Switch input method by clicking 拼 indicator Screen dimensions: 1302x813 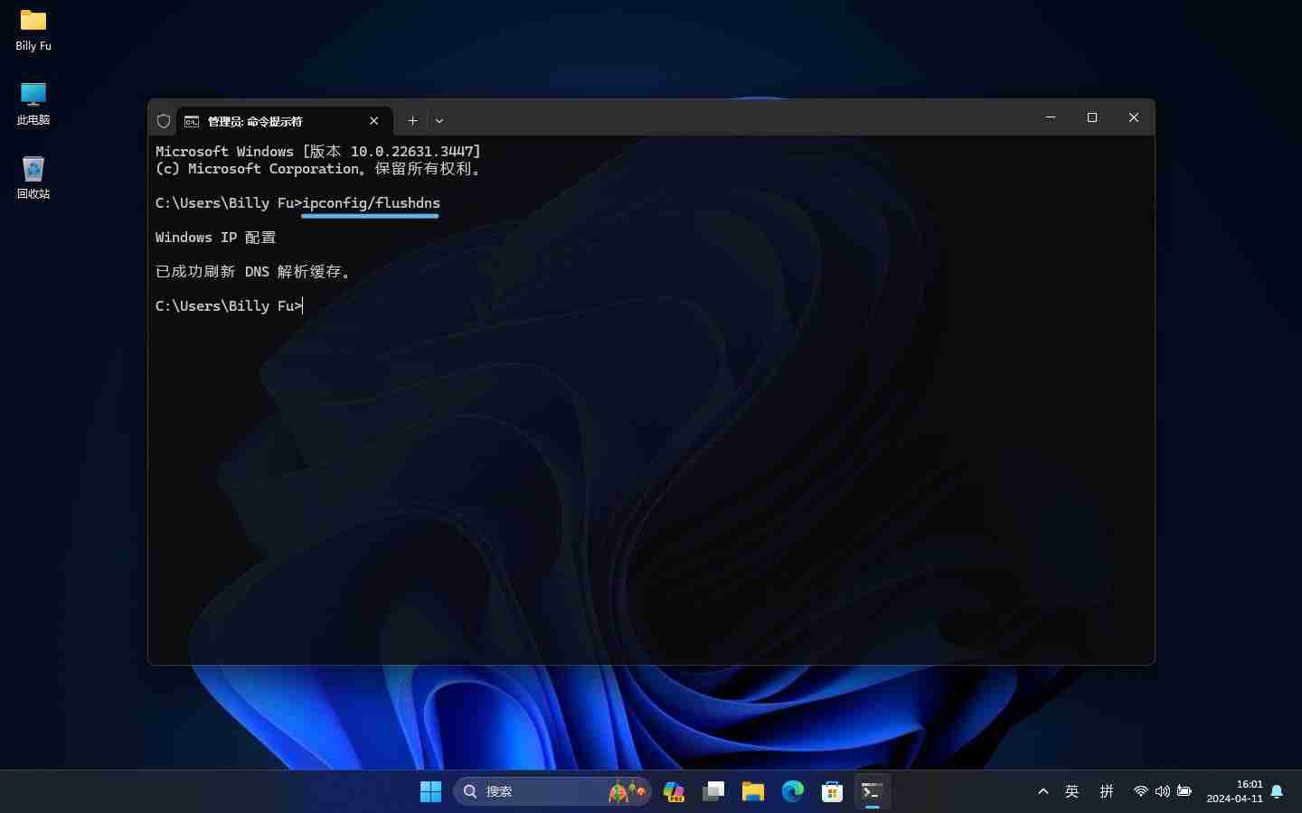tap(1106, 791)
